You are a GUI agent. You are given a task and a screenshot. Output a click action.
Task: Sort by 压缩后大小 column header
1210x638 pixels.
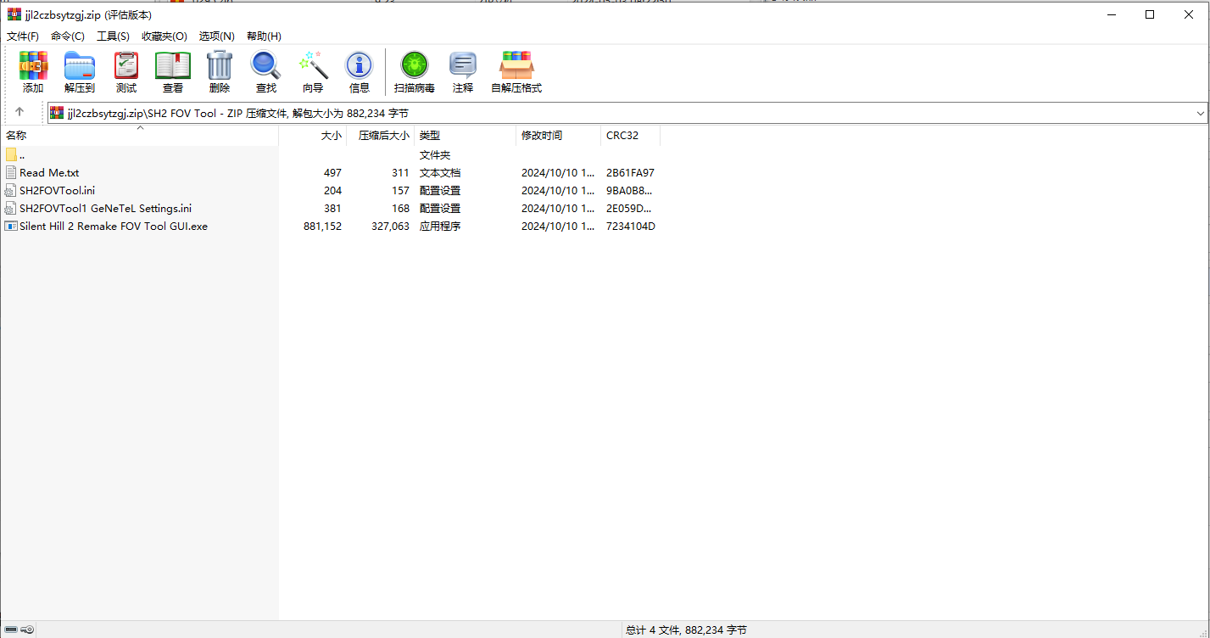[x=381, y=136]
